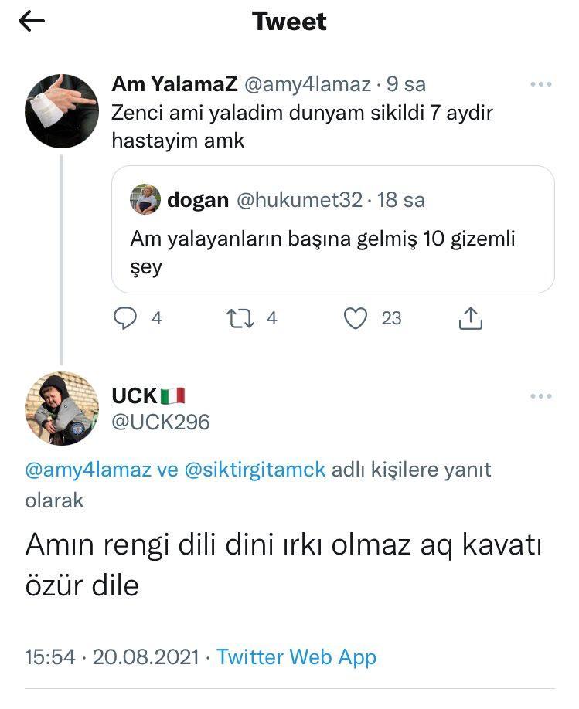This screenshot has height=709, width=579.
Task: Open the share upload icon
Action: click(471, 318)
